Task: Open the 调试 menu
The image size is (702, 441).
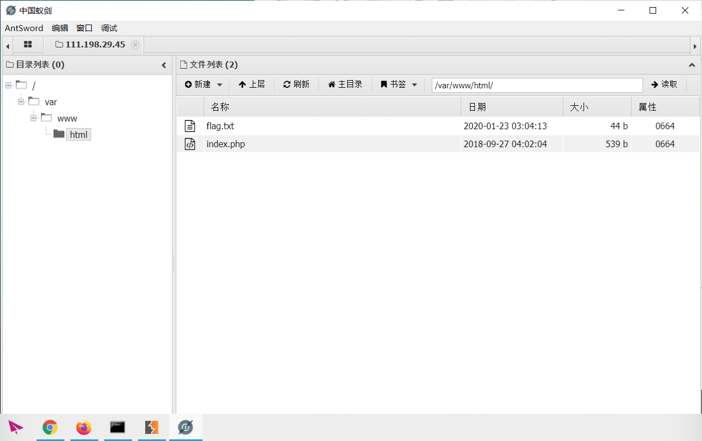Action: tap(109, 28)
